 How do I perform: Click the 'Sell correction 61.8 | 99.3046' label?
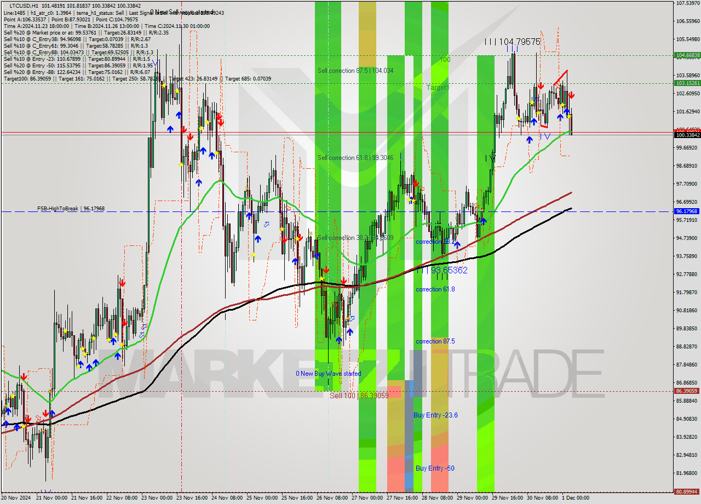[x=355, y=158]
